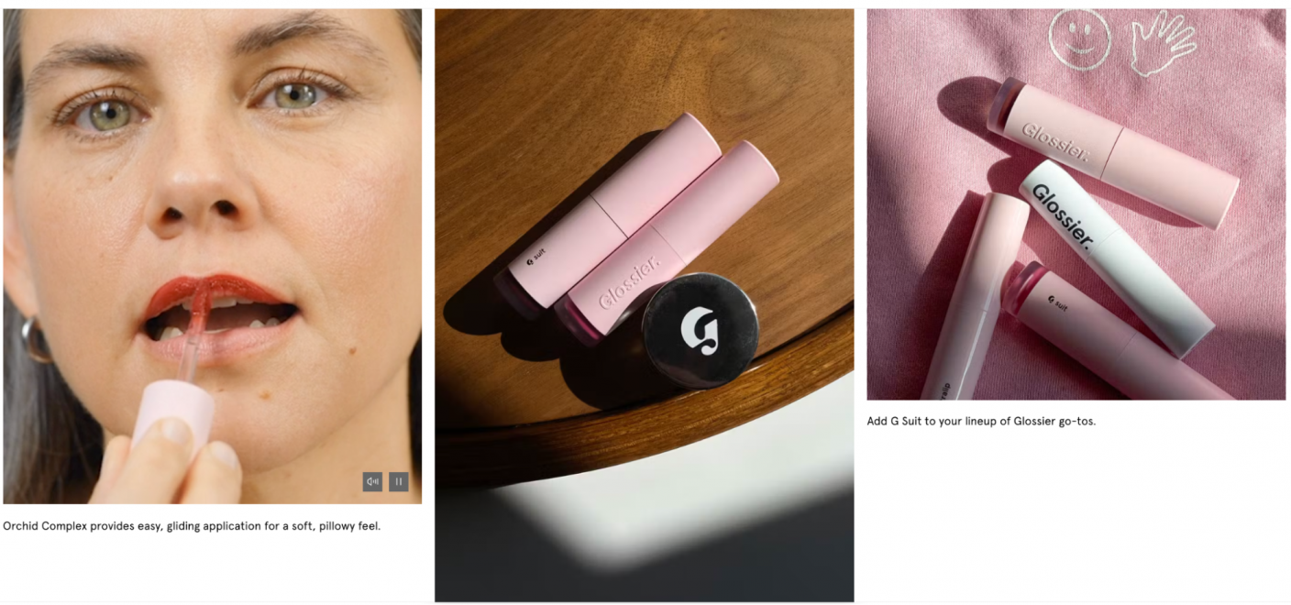The width and height of the screenshot is (1291, 605).
Task: Pause the lip application video
Action: [399, 482]
